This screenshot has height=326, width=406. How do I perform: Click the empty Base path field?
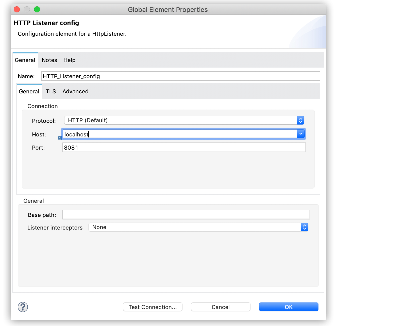click(x=186, y=215)
